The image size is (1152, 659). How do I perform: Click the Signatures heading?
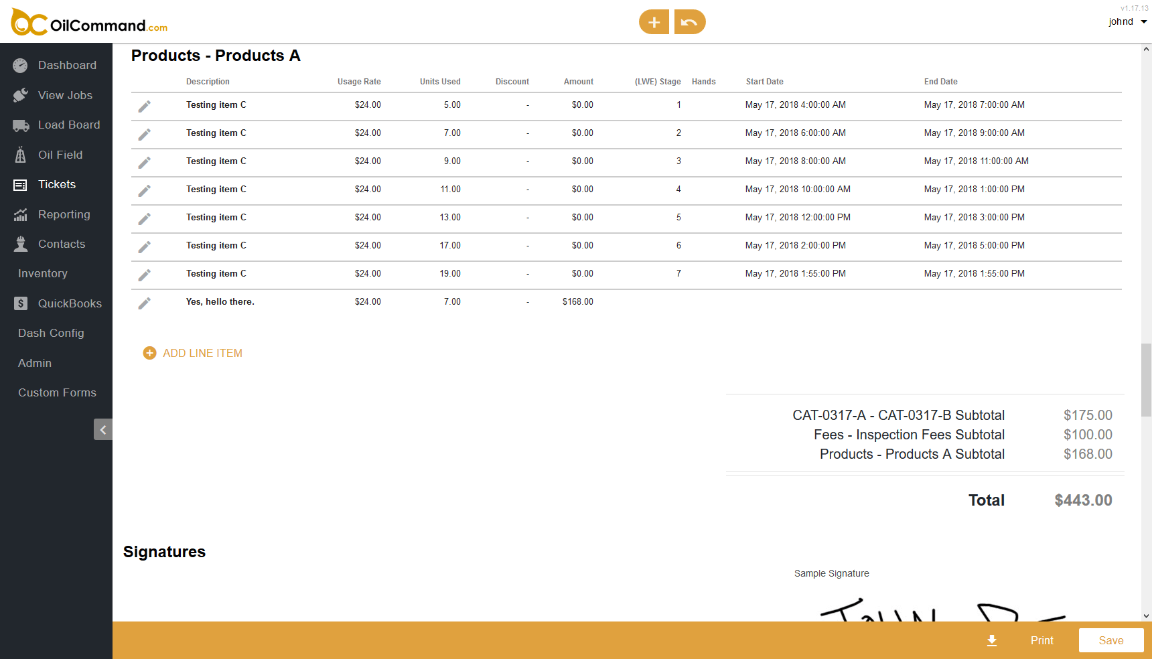click(x=165, y=552)
